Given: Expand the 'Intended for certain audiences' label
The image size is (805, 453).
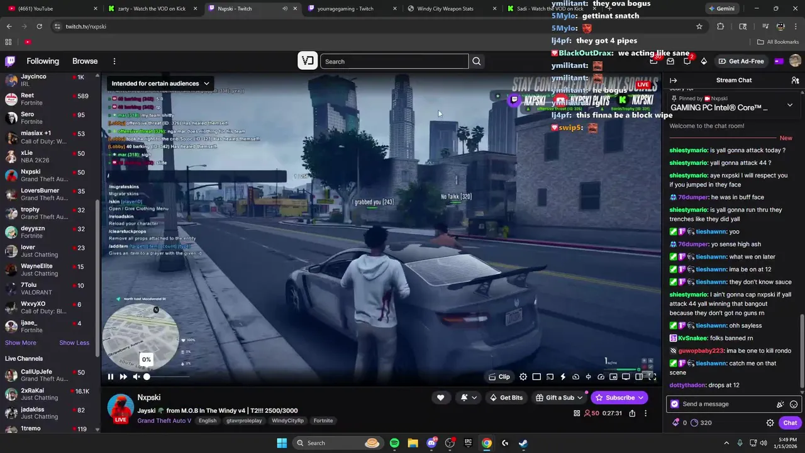Looking at the screenshot, I should click(x=160, y=83).
